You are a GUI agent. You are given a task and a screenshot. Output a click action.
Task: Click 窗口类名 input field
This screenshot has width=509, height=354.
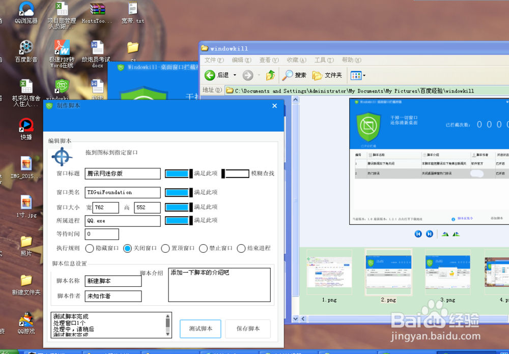pyautogui.click(x=123, y=192)
